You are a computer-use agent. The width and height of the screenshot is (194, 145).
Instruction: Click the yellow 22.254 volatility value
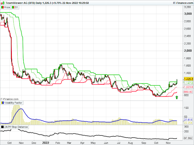click(x=188, y=123)
